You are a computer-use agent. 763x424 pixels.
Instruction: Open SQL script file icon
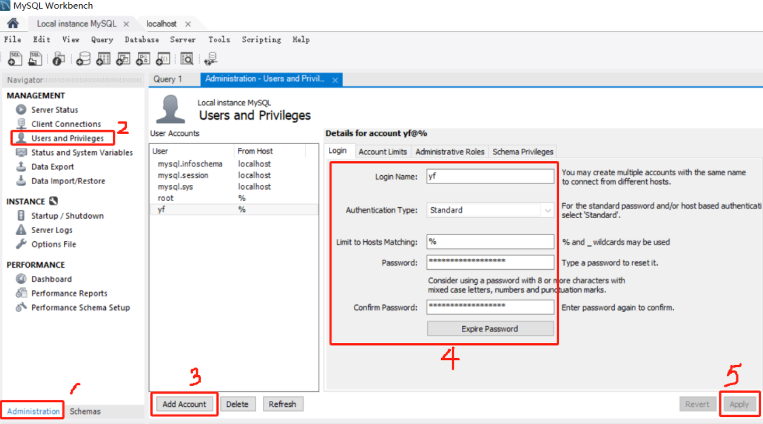[x=35, y=59]
